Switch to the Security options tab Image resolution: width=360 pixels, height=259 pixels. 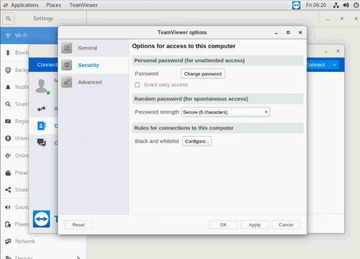point(94,65)
